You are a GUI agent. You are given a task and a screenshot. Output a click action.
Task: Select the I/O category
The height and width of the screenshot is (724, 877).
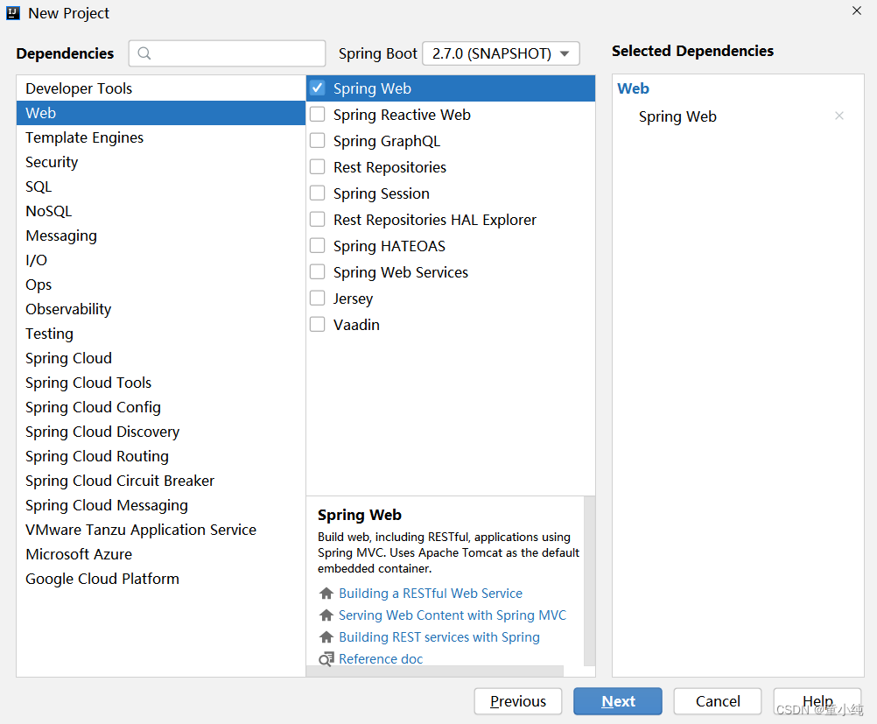pyautogui.click(x=161, y=260)
